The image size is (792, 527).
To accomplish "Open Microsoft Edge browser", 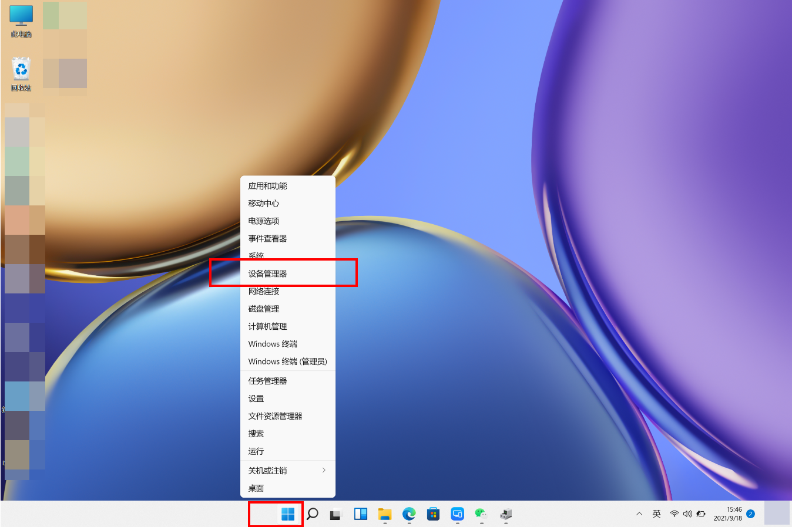I will 409,515.
